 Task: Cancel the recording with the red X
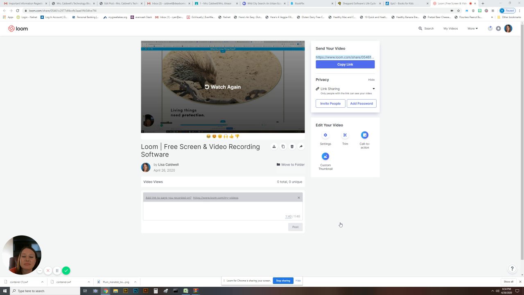coord(48,270)
